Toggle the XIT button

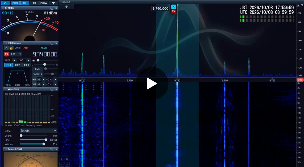tap(34, 84)
